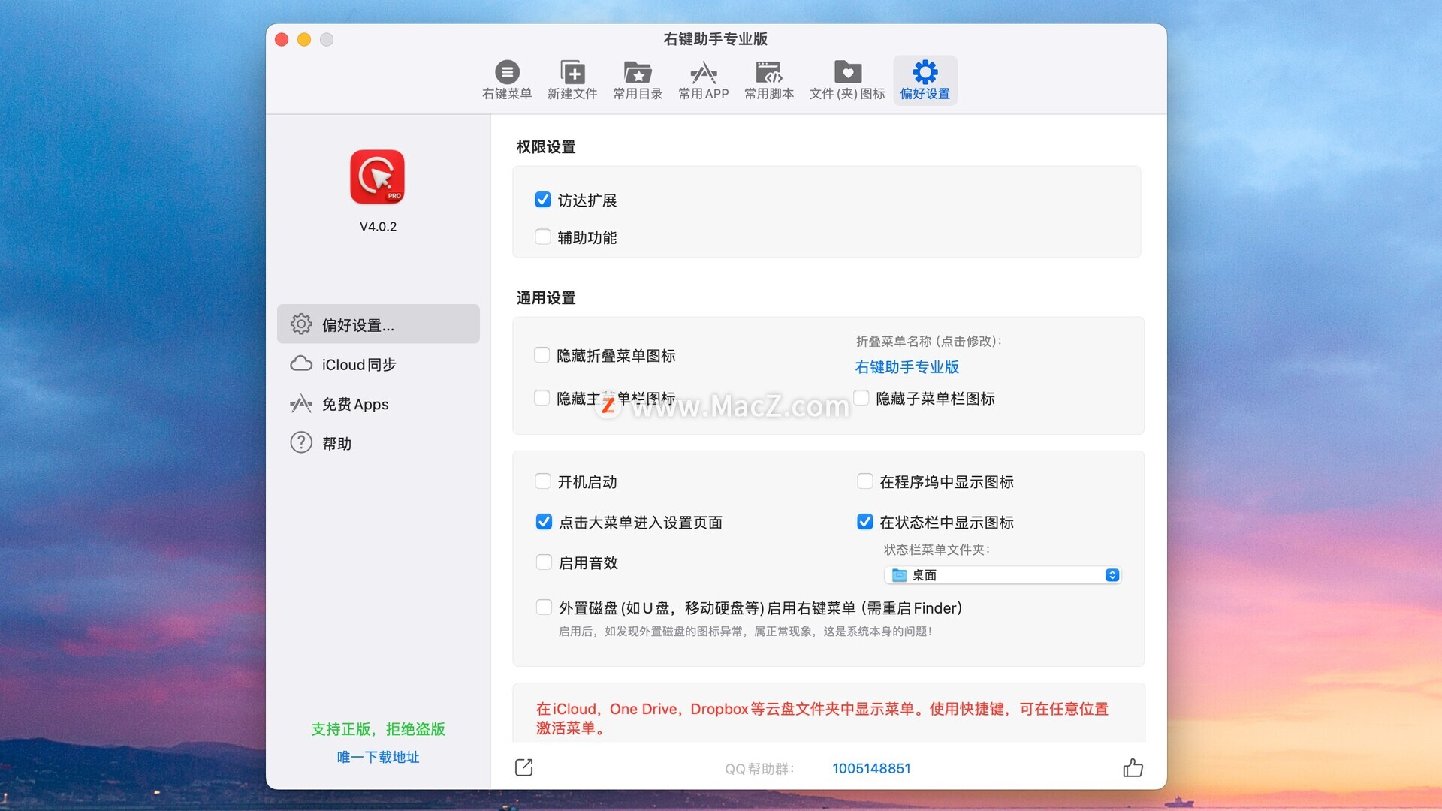Edit the fold menu name 右键助手专业版
This screenshot has height=811, width=1442.
[x=907, y=367]
